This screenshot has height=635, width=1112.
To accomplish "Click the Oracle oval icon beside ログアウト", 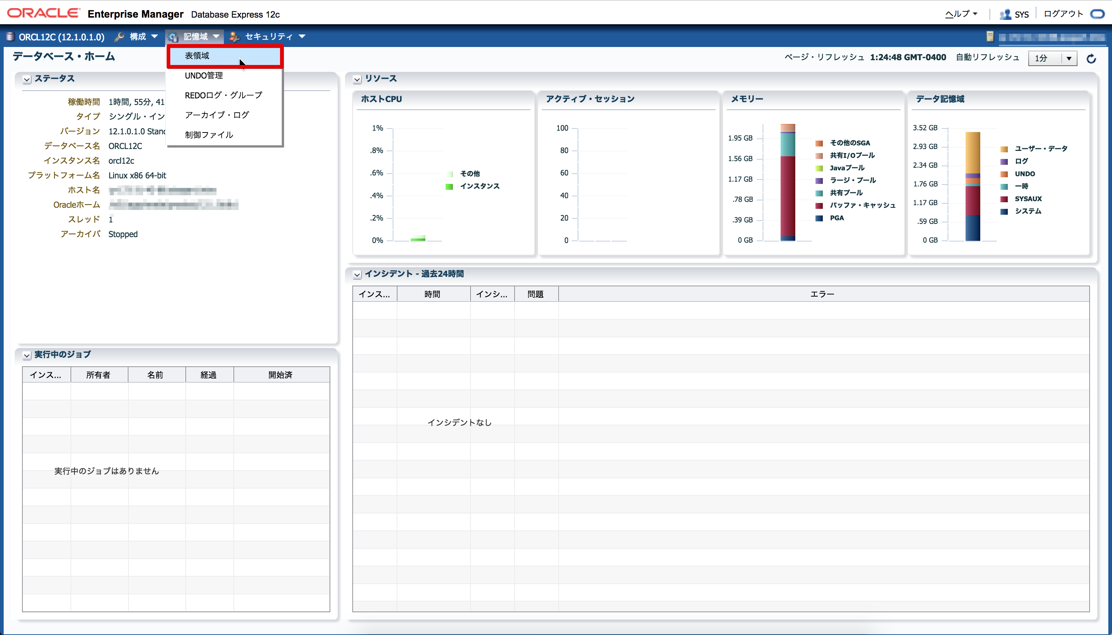I will click(1097, 14).
